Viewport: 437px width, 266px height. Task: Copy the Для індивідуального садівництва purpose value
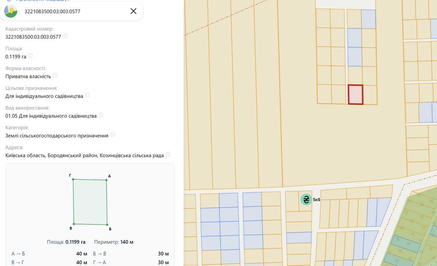coord(87,95)
